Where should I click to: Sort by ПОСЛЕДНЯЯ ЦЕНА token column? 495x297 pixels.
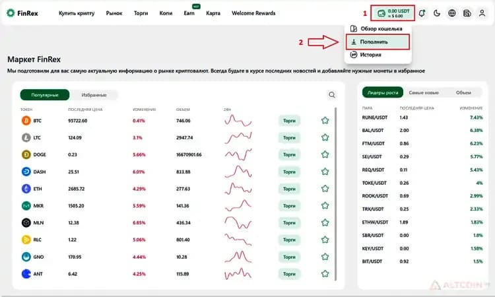85,110
